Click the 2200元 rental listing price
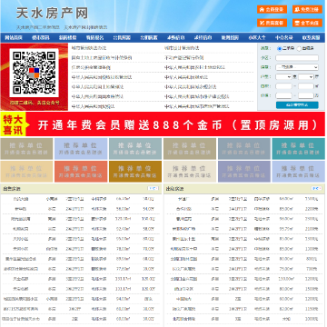 click(311, 209)
